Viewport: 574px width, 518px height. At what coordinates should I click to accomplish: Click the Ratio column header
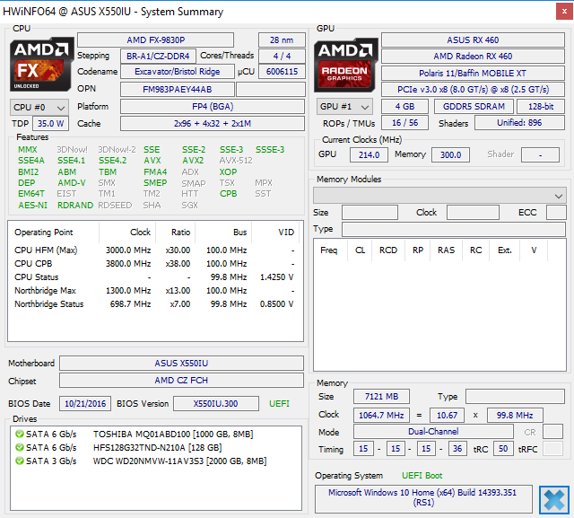[x=176, y=233]
